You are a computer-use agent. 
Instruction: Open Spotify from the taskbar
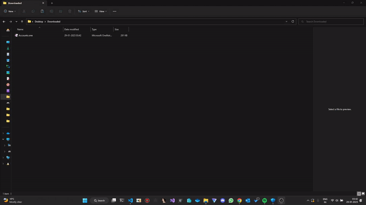(x=264, y=200)
